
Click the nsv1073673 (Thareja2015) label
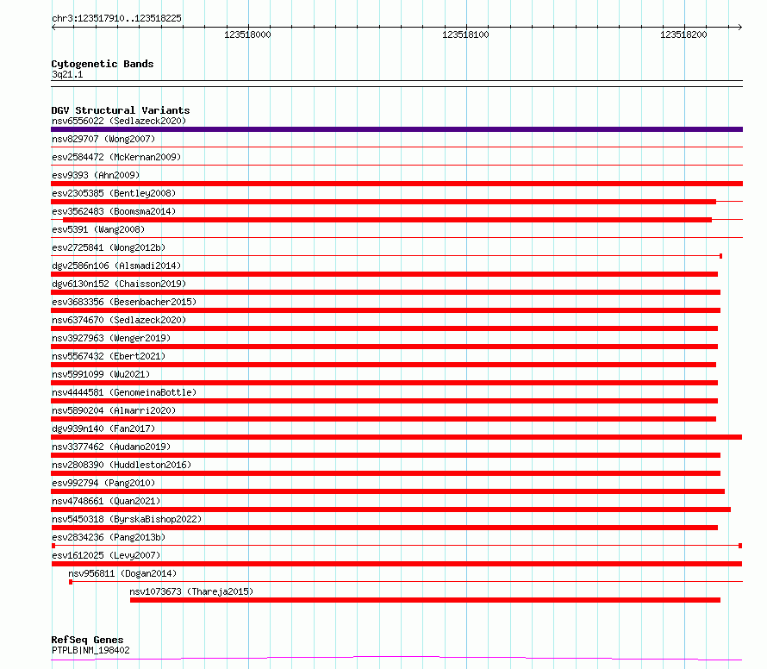(191, 591)
